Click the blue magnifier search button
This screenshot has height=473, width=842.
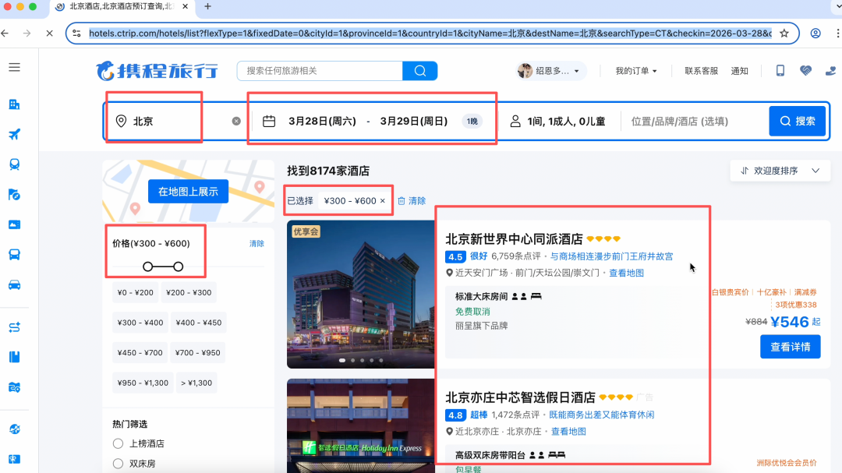420,71
